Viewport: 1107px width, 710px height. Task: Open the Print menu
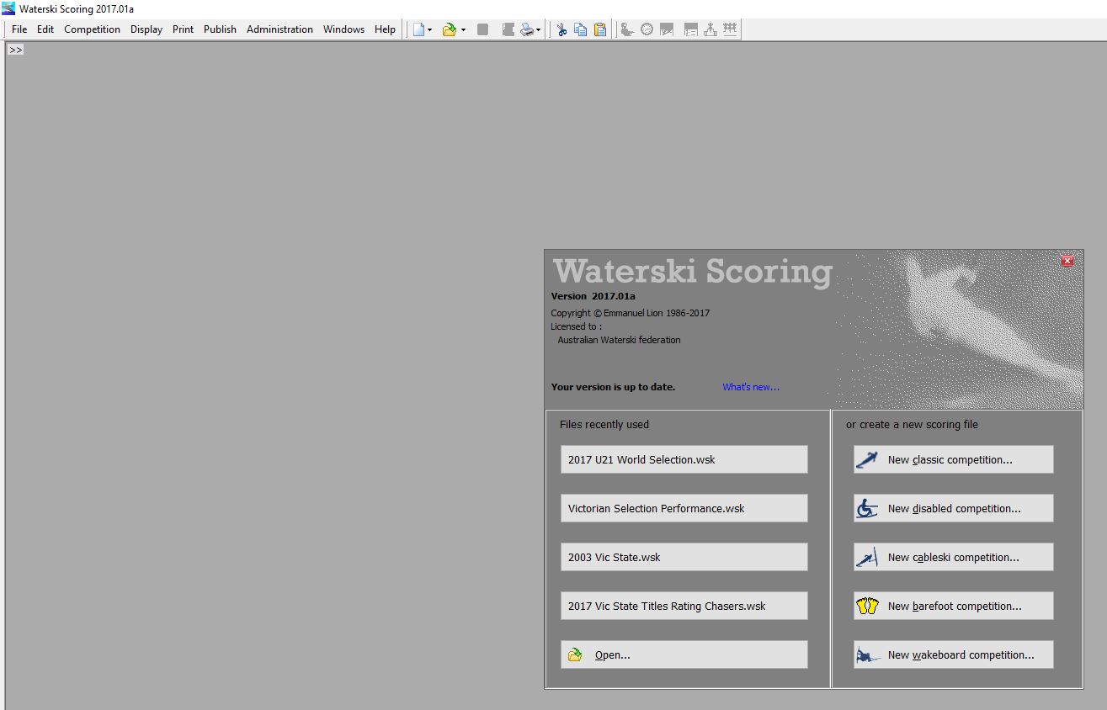[183, 29]
